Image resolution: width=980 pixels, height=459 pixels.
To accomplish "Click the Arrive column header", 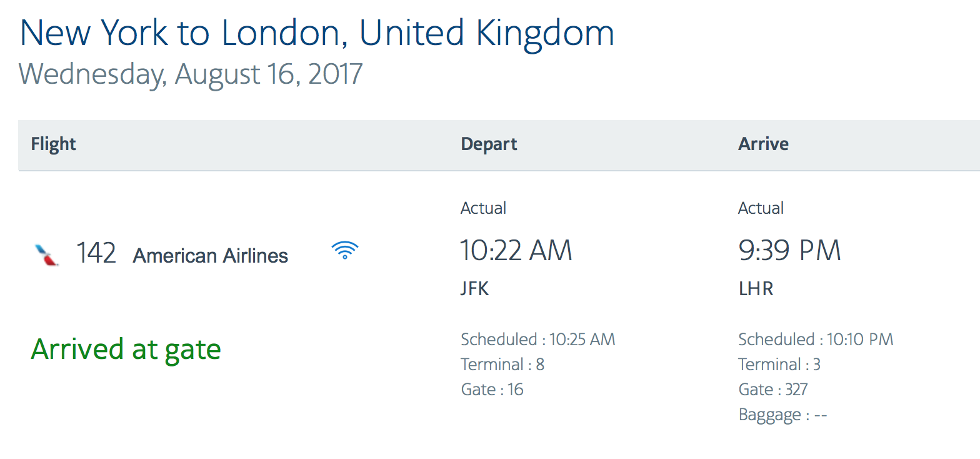I will (x=763, y=144).
